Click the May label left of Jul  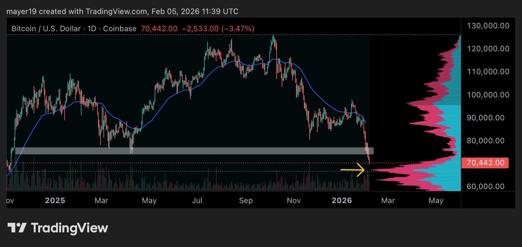(x=149, y=200)
